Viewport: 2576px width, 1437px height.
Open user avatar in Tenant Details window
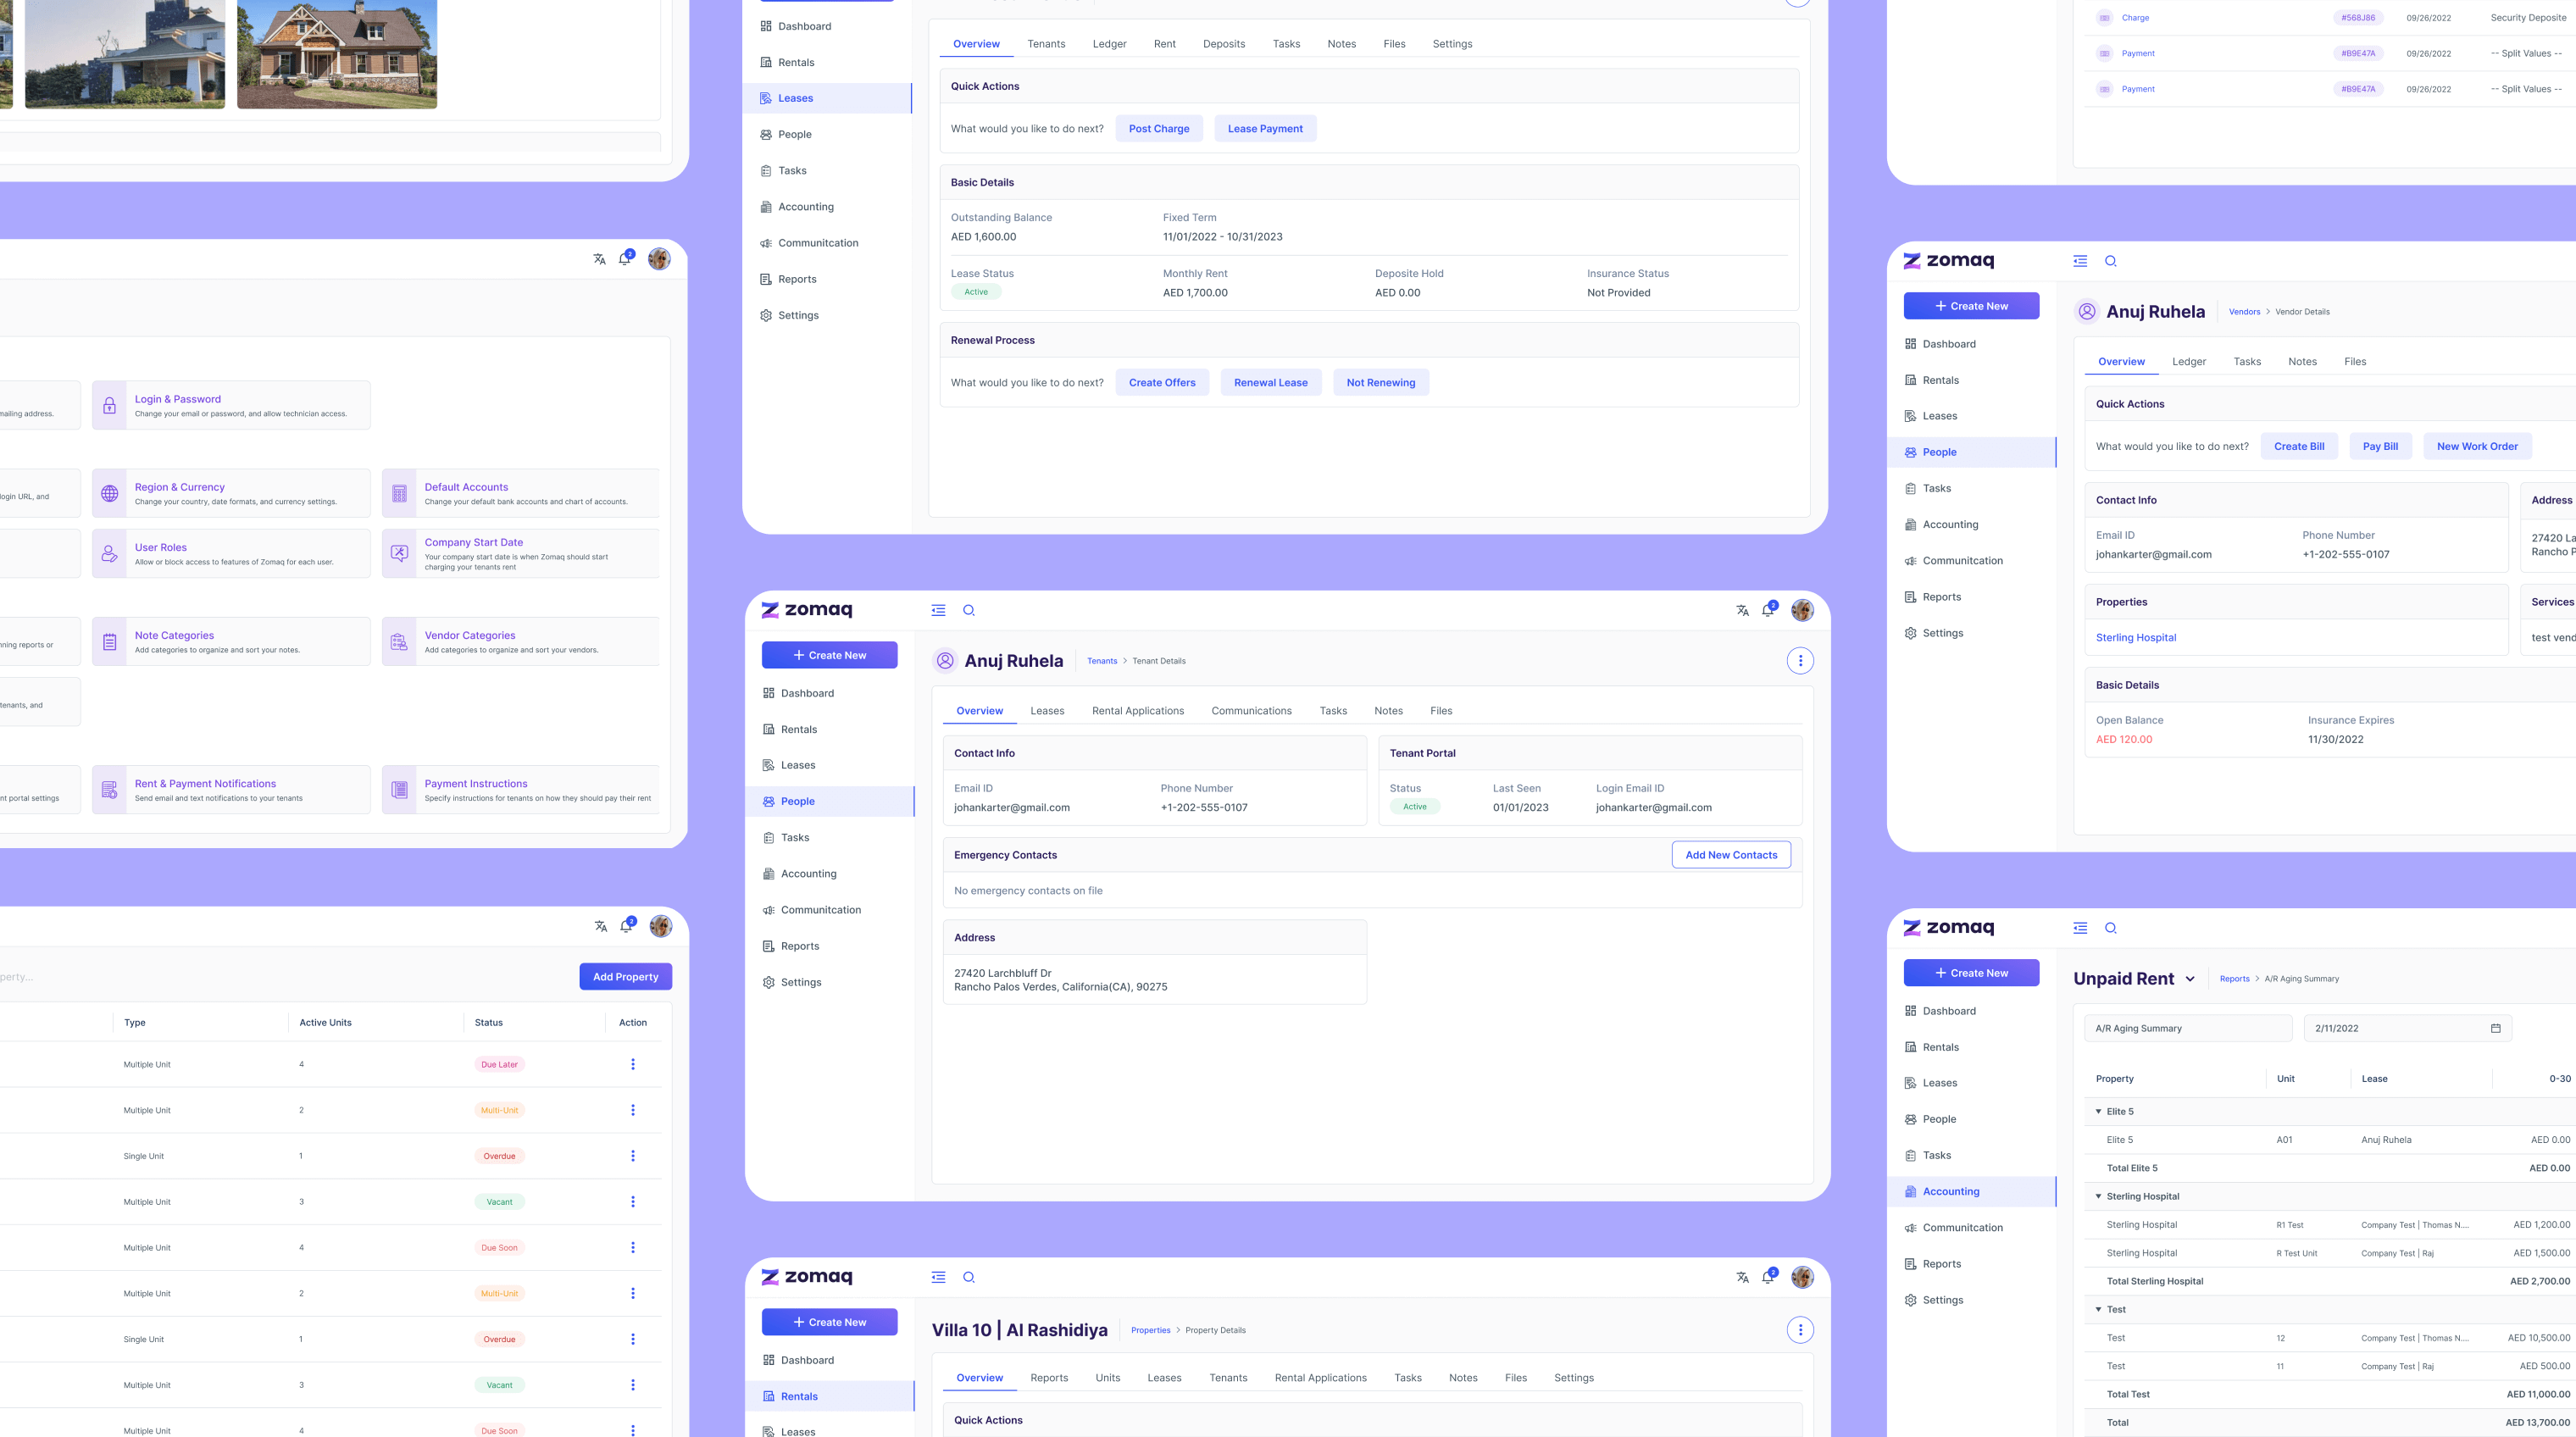[x=1802, y=610]
